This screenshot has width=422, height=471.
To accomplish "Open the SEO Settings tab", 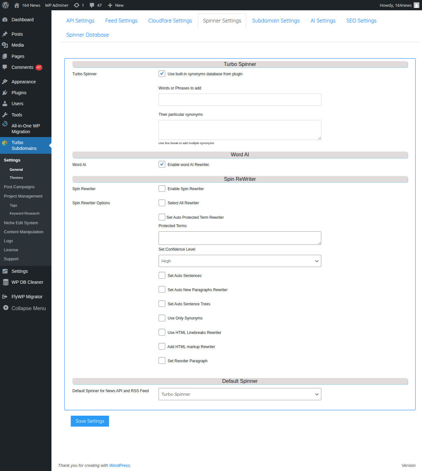I will point(361,21).
